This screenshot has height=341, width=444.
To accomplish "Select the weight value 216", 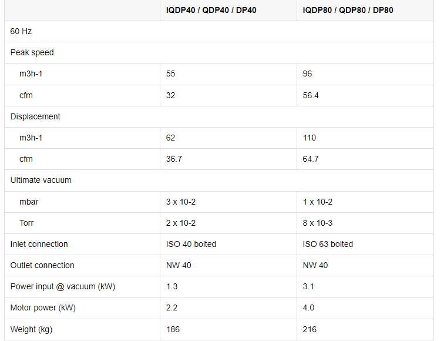I will [x=310, y=329].
